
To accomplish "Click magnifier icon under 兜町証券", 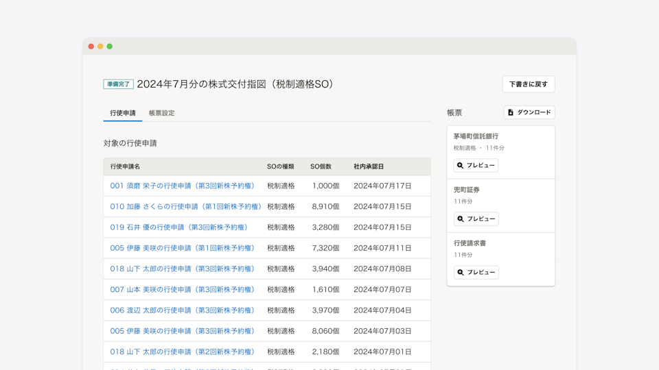I will tap(461, 219).
